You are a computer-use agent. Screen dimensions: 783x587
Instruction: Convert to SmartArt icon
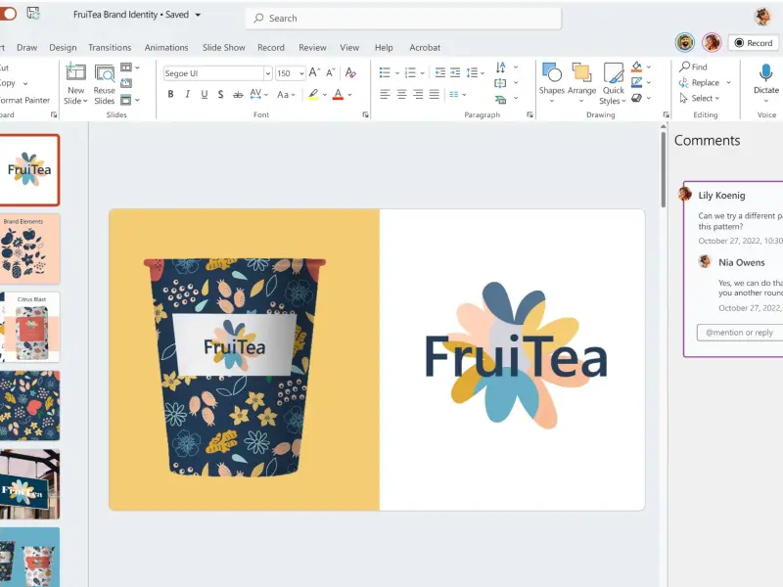click(x=500, y=100)
